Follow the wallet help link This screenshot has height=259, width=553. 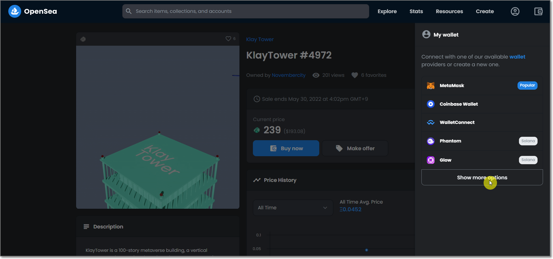point(517,57)
